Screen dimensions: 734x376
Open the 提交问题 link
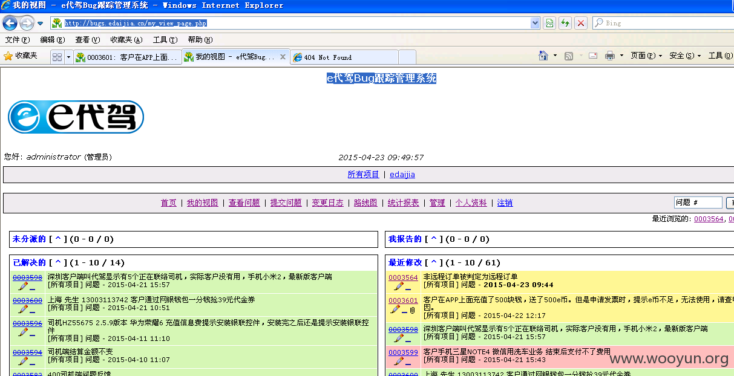(x=286, y=203)
